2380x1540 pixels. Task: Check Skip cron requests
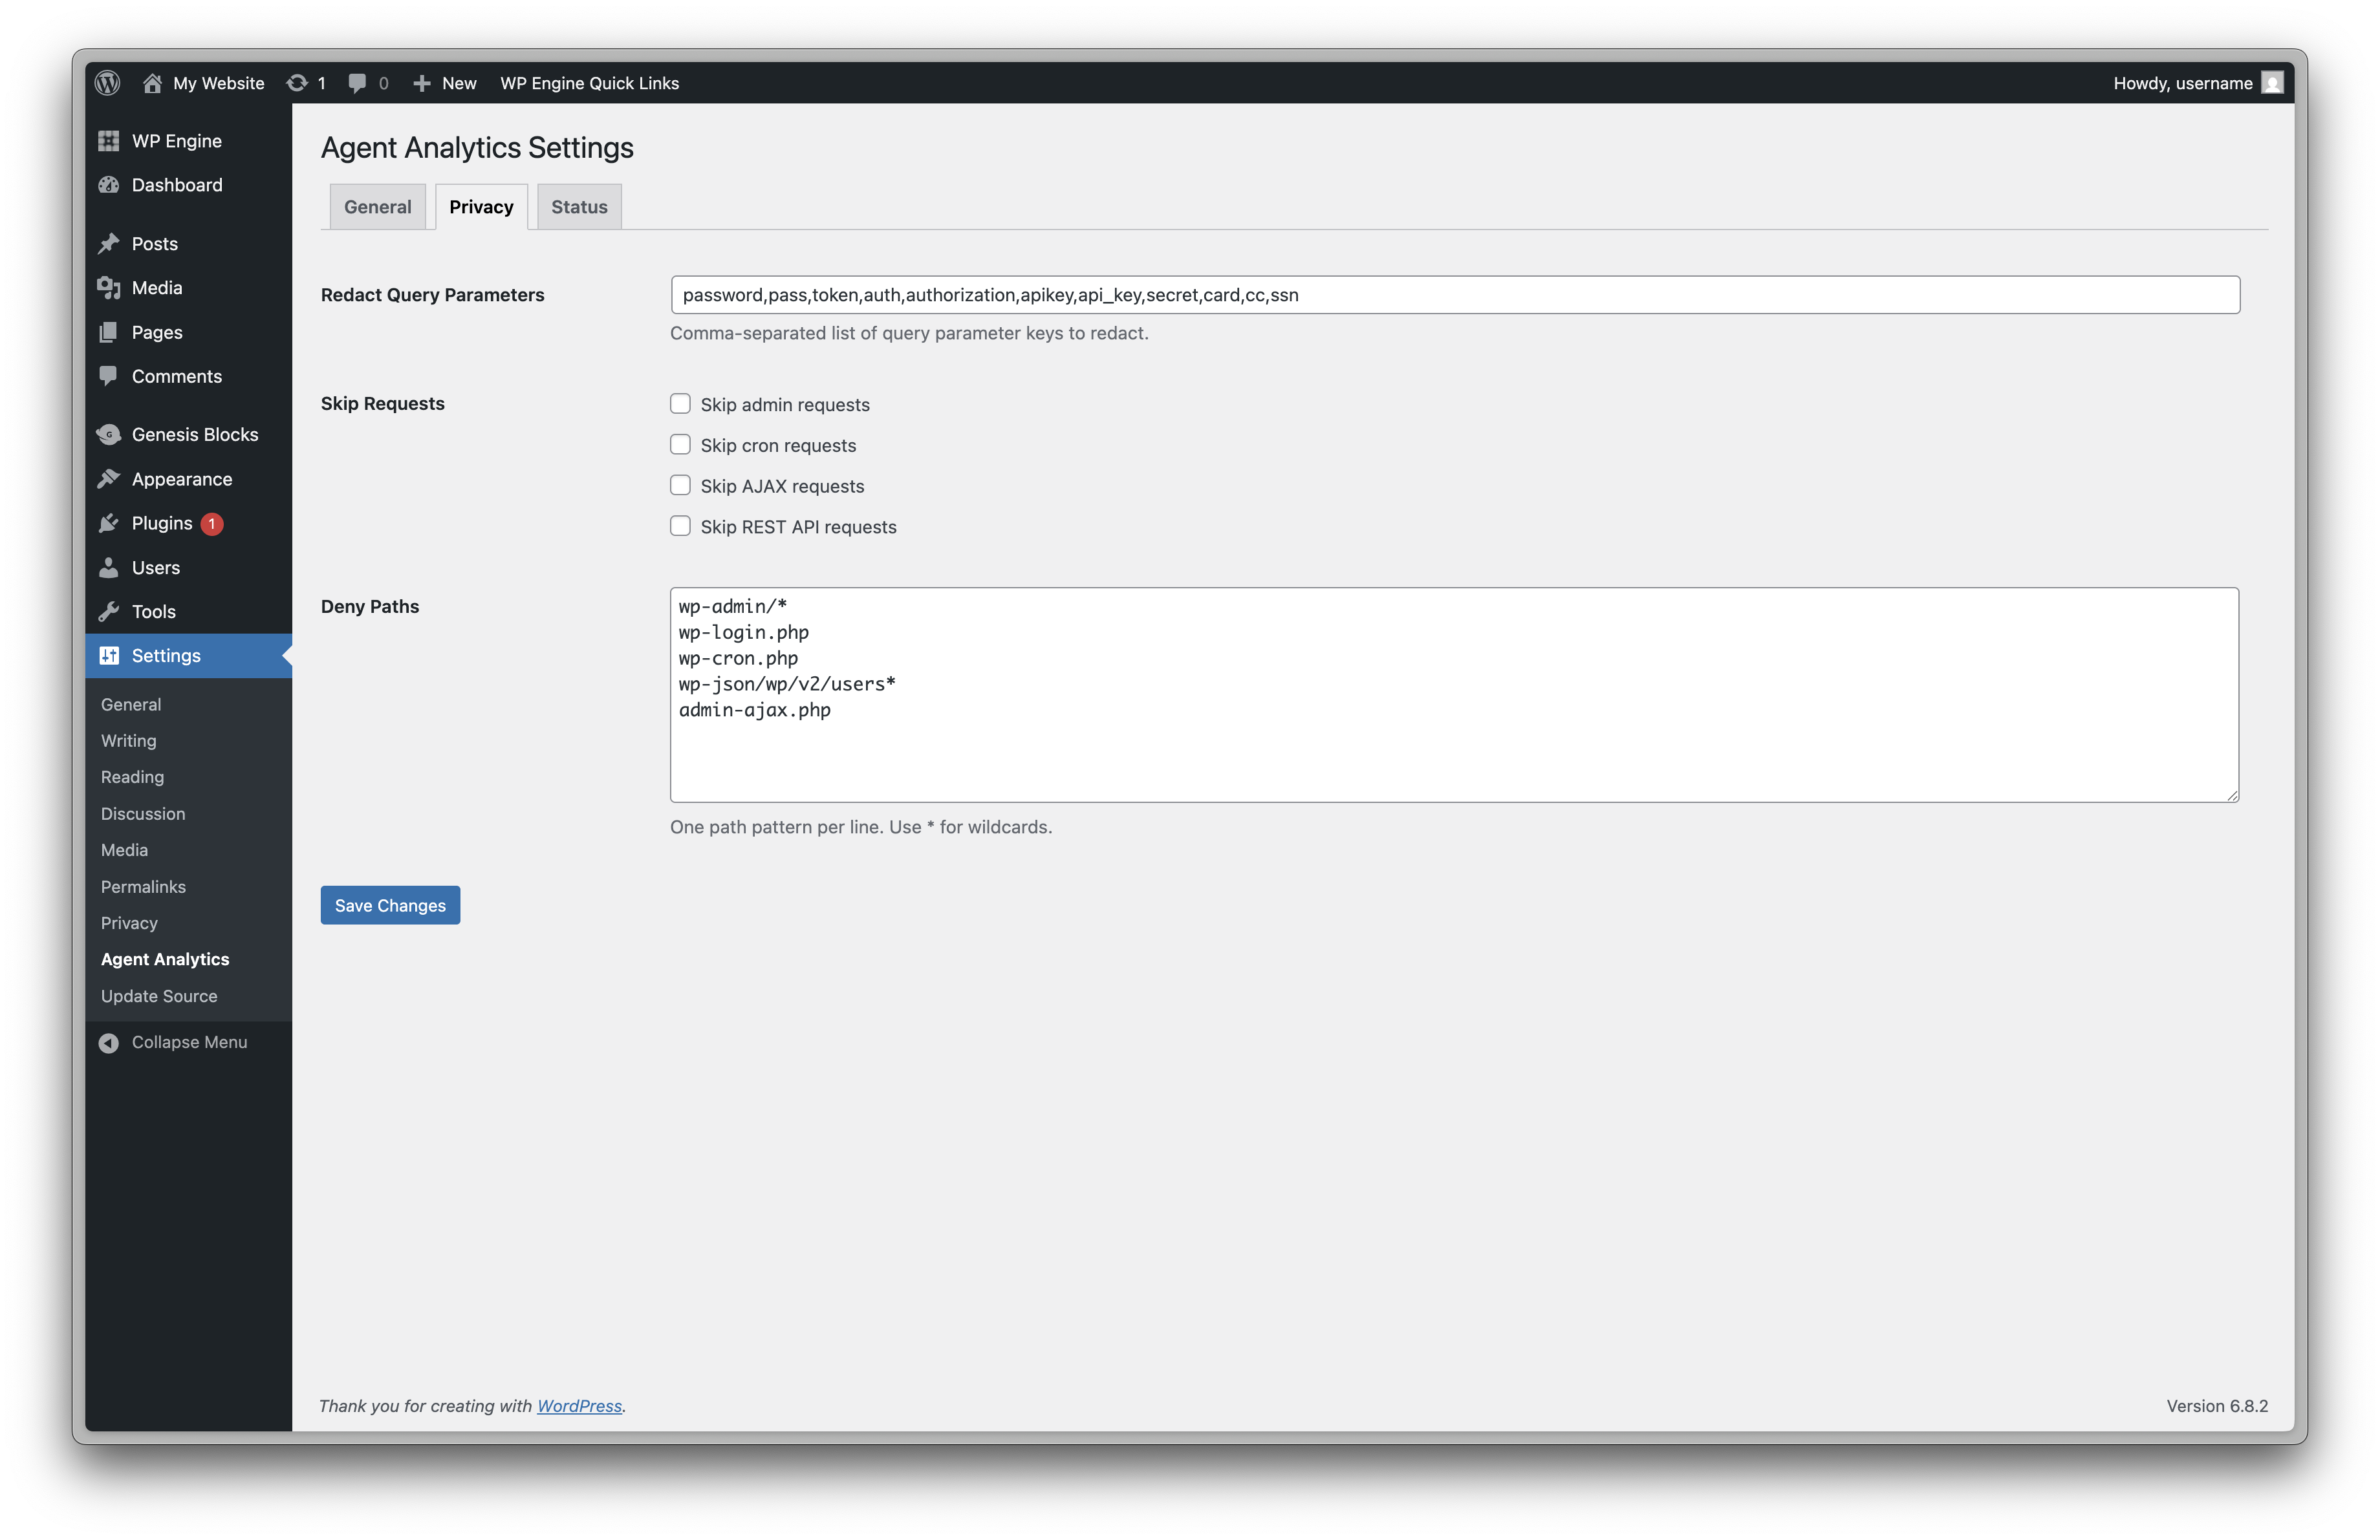(x=681, y=444)
